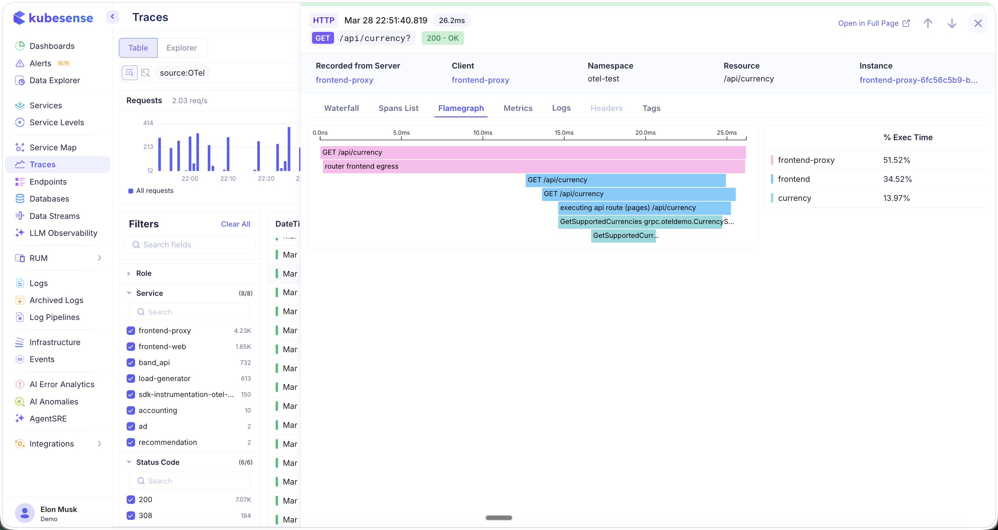Viewport: 998px width, 530px height.
Task: Open Databases from the sidebar
Action: pyautogui.click(x=49, y=198)
